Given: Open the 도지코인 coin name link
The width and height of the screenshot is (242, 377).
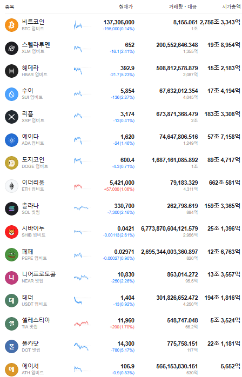Looking at the screenshot, I should pos(33,160).
